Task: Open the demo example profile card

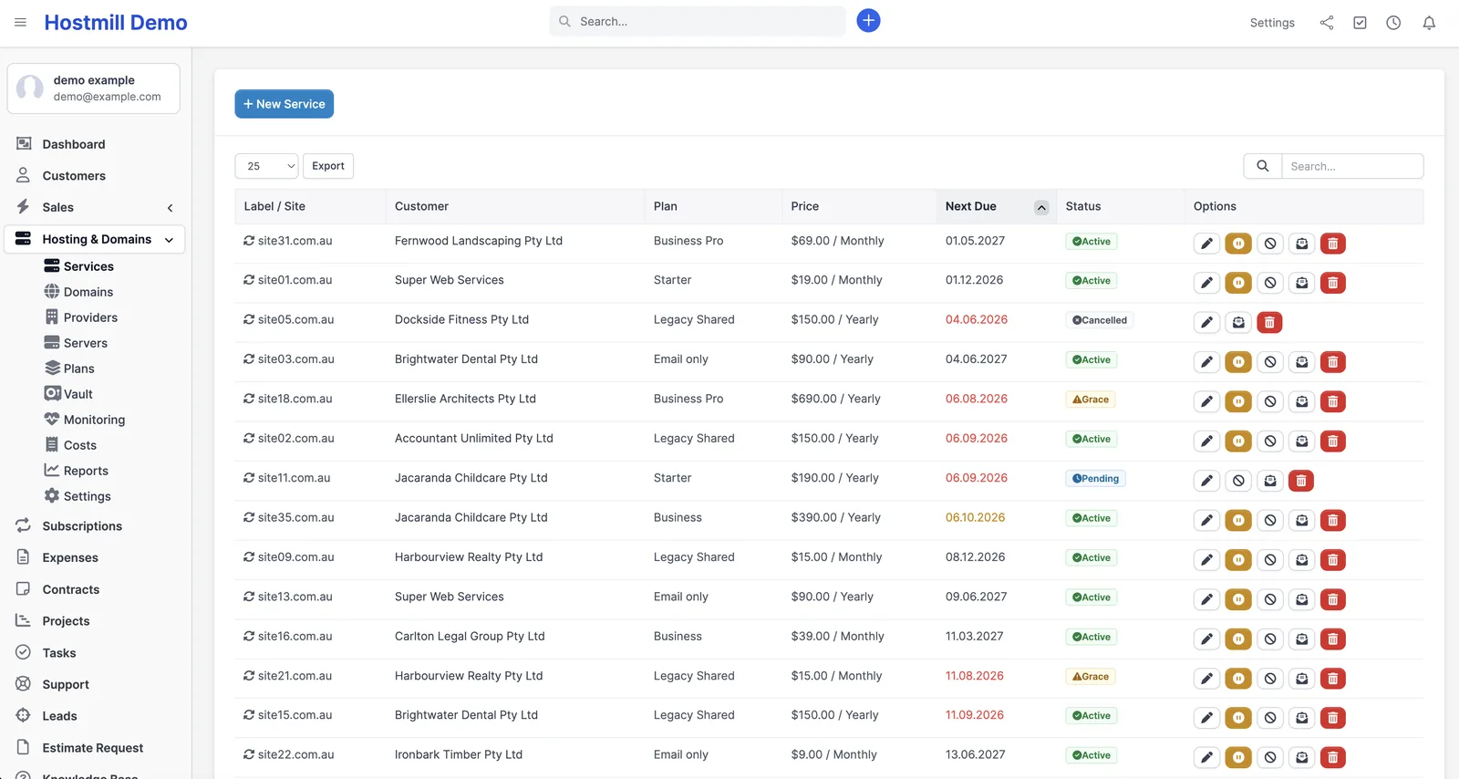Action: [94, 88]
